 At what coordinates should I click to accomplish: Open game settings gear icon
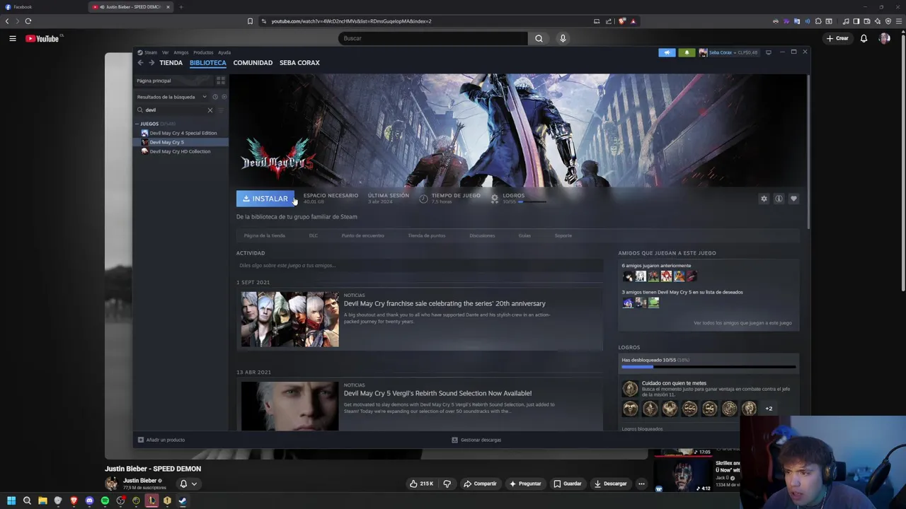[764, 199]
